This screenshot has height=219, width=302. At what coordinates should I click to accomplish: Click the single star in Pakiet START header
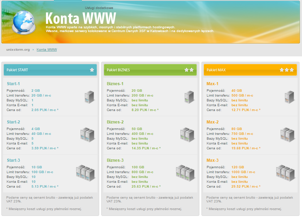click(x=92, y=70)
